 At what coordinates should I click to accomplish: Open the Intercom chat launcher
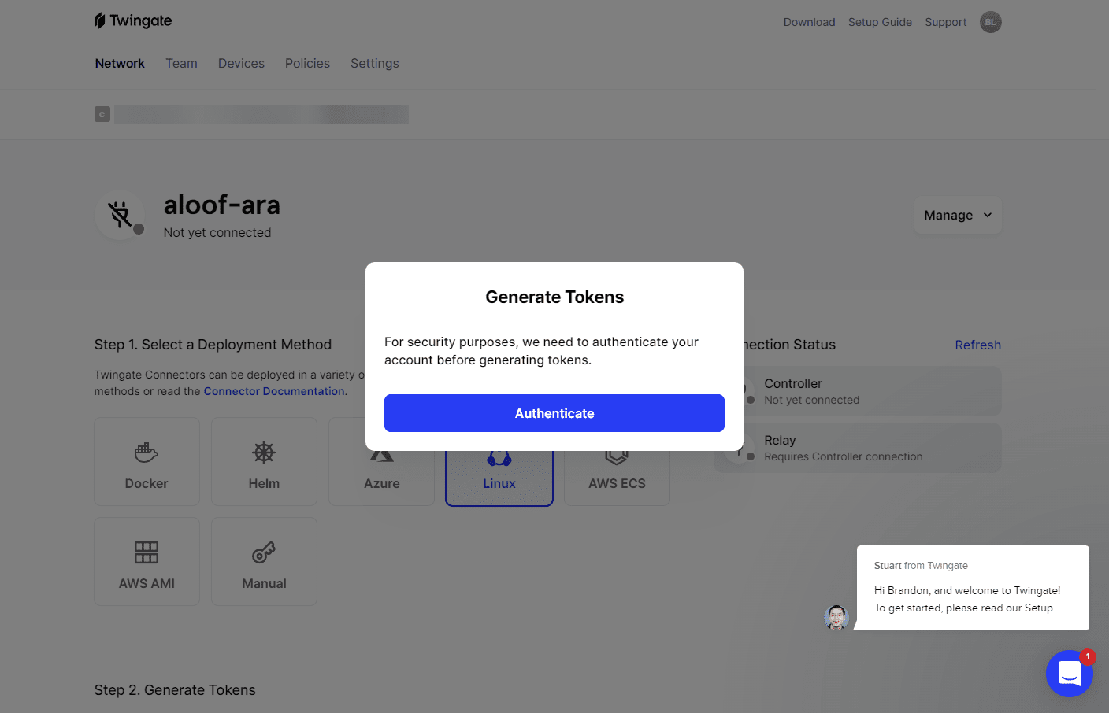click(x=1069, y=673)
